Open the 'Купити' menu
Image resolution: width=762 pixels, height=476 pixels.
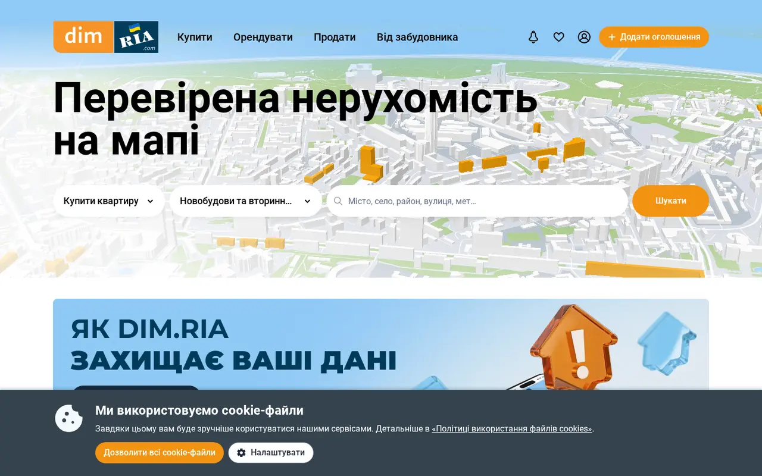click(195, 37)
